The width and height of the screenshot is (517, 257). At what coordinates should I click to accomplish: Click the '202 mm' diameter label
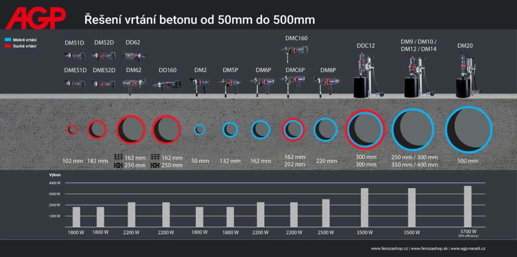click(294, 164)
